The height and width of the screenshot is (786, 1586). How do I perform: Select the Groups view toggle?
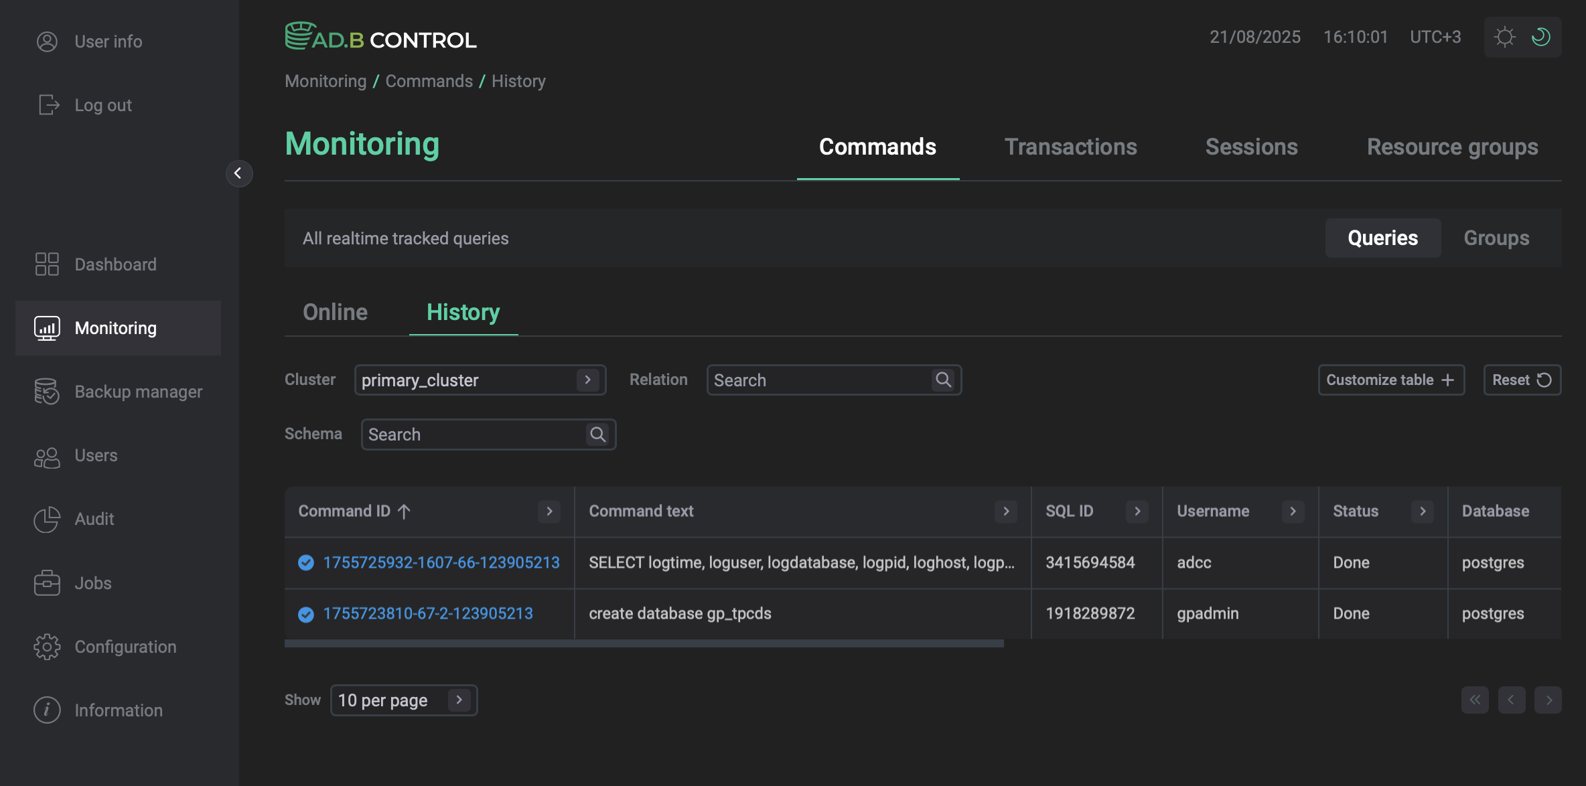pos(1496,238)
